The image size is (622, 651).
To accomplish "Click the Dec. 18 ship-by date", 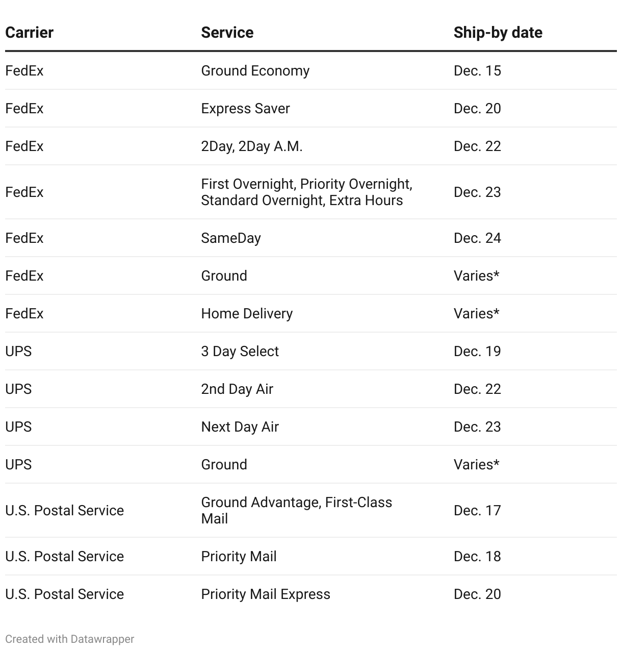I will tap(477, 557).
